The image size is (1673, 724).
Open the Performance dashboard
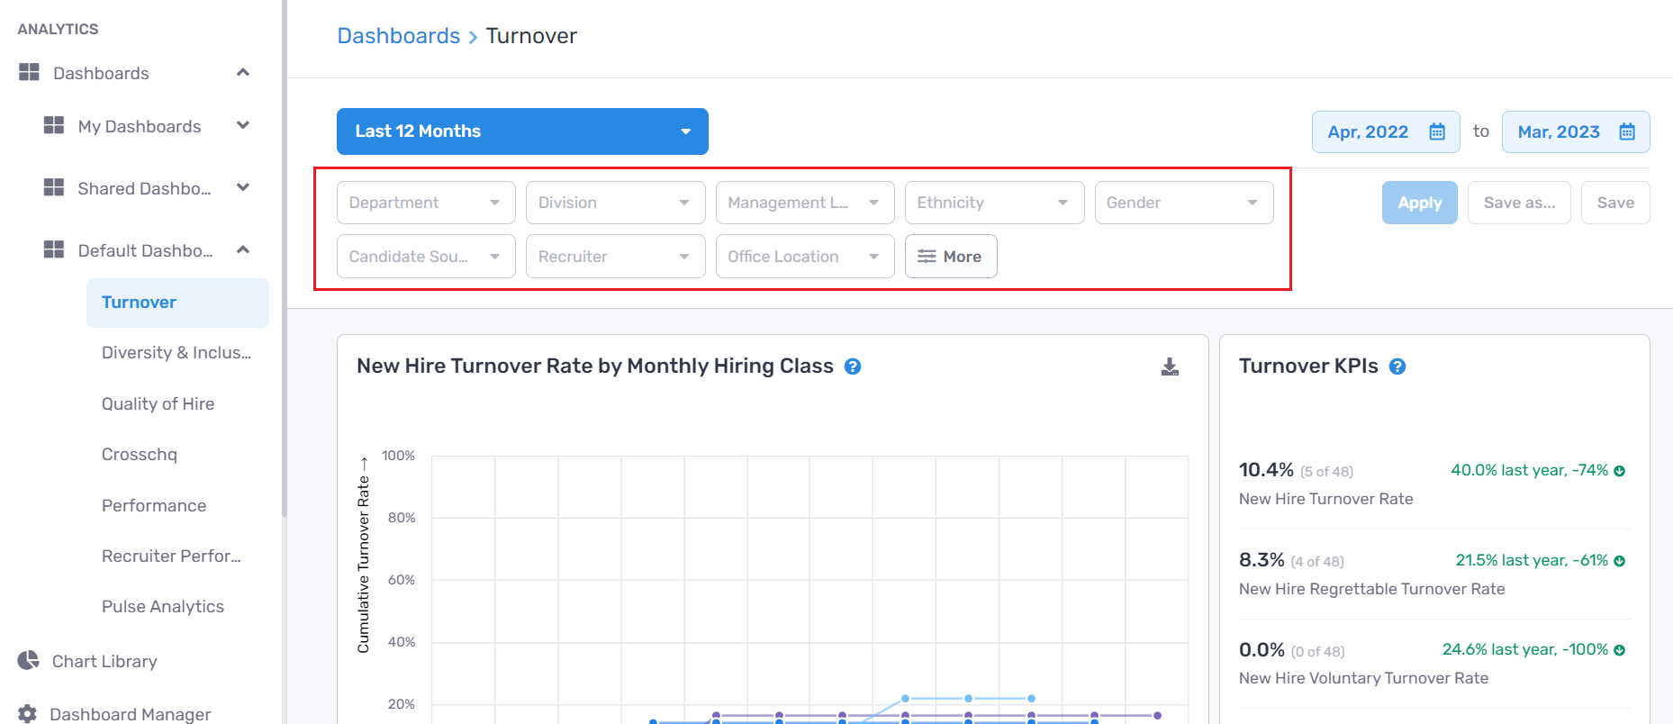pyautogui.click(x=154, y=506)
